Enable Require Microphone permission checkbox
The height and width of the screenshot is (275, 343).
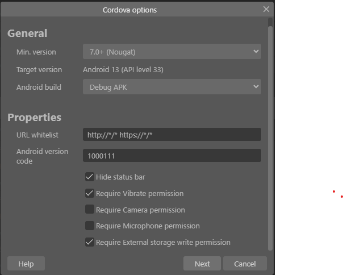[x=90, y=226]
